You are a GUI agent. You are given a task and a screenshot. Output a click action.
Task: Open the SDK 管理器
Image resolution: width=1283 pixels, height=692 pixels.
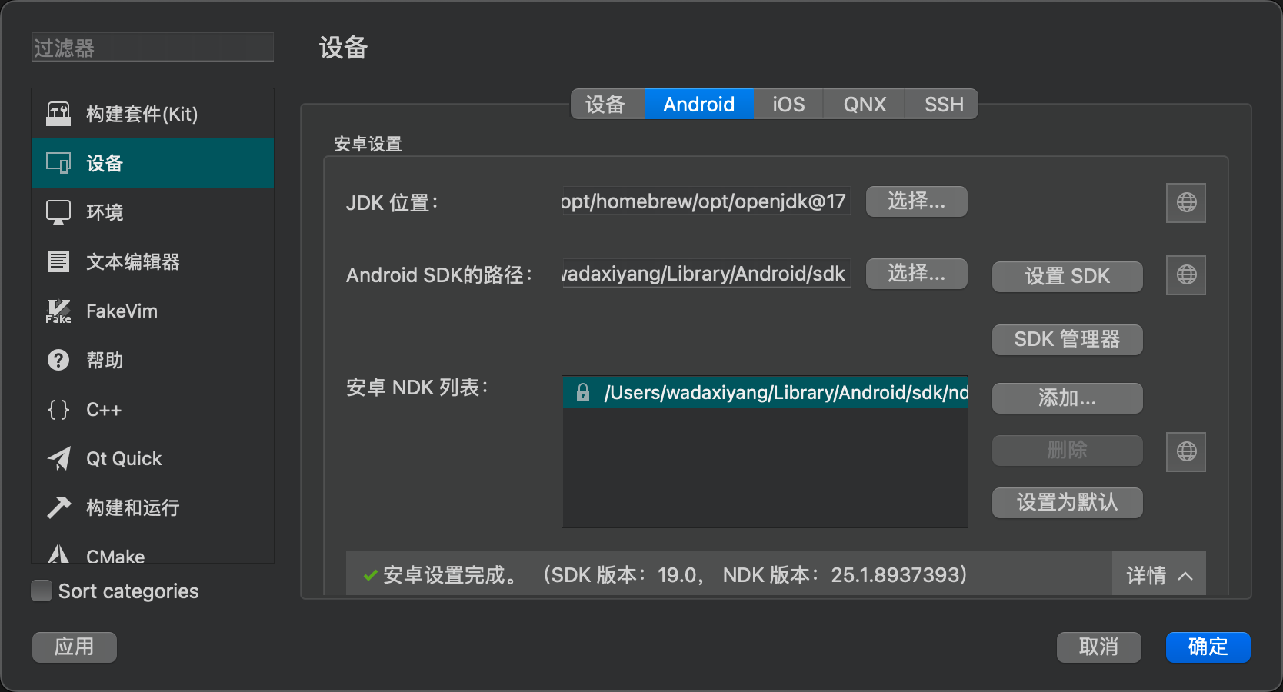pyautogui.click(x=1068, y=340)
